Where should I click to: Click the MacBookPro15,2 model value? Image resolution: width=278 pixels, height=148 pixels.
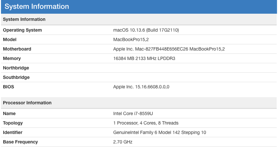pos(131,39)
